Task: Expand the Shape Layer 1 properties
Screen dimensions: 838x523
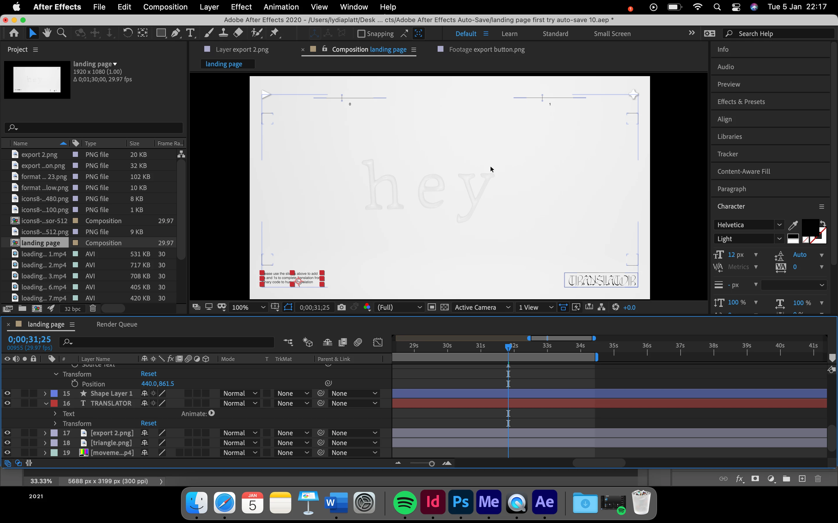Action: [45, 393]
